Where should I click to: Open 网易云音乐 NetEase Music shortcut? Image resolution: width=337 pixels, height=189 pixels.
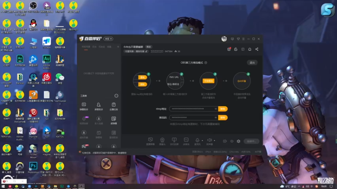pos(47,79)
